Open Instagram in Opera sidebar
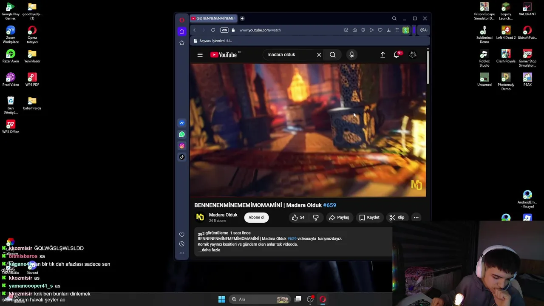This screenshot has width=544, height=306. [182, 146]
